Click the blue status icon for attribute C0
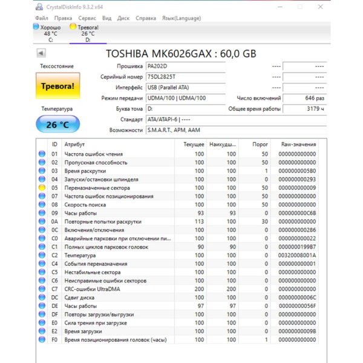Viewport: 363px width, 363px height. pyautogui.click(x=42, y=238)
